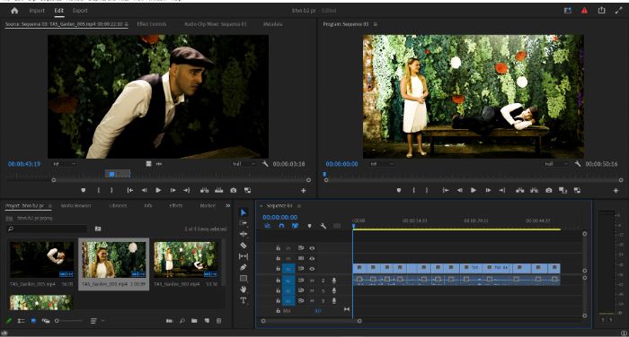Delete selected item with trash icon
Screen dimensions: 629x337
tap(218, 321)
